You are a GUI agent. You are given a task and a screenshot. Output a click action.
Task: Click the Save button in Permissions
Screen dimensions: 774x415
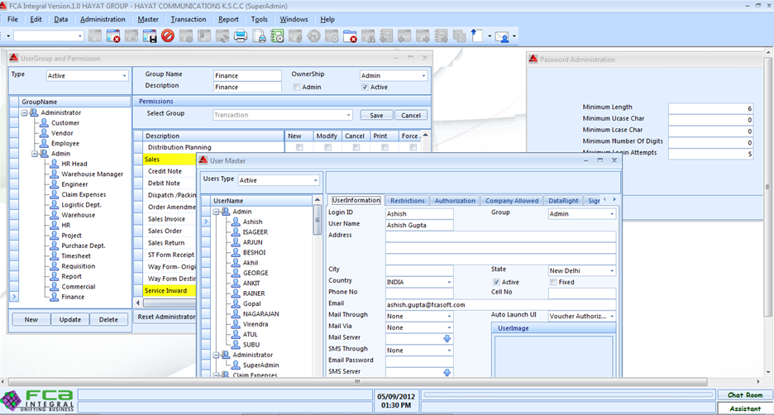375,115
